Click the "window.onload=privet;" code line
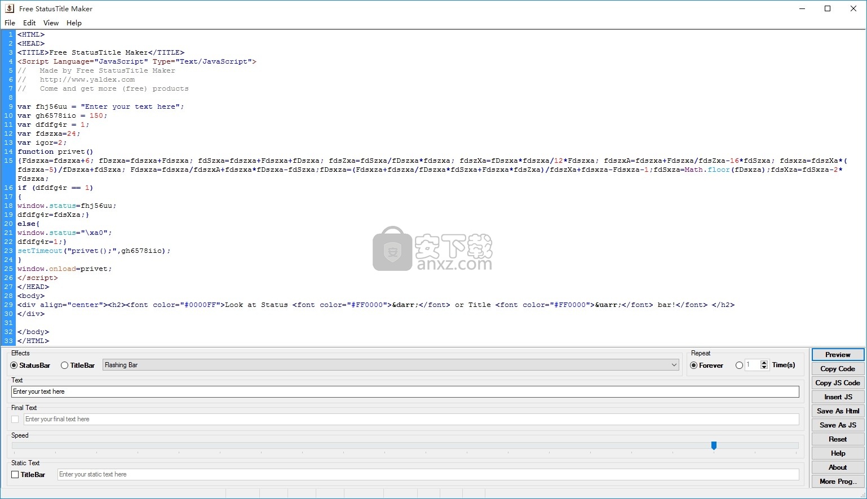Image resolution: width=867 pixels, height=499 pixels. [x=64, y=269]
